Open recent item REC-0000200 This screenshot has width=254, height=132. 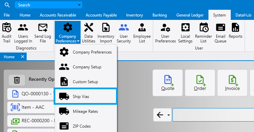click(x=31, y=121)
